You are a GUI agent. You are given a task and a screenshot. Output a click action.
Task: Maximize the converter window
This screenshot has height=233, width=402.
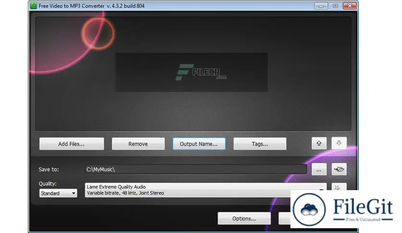point(335,6)
